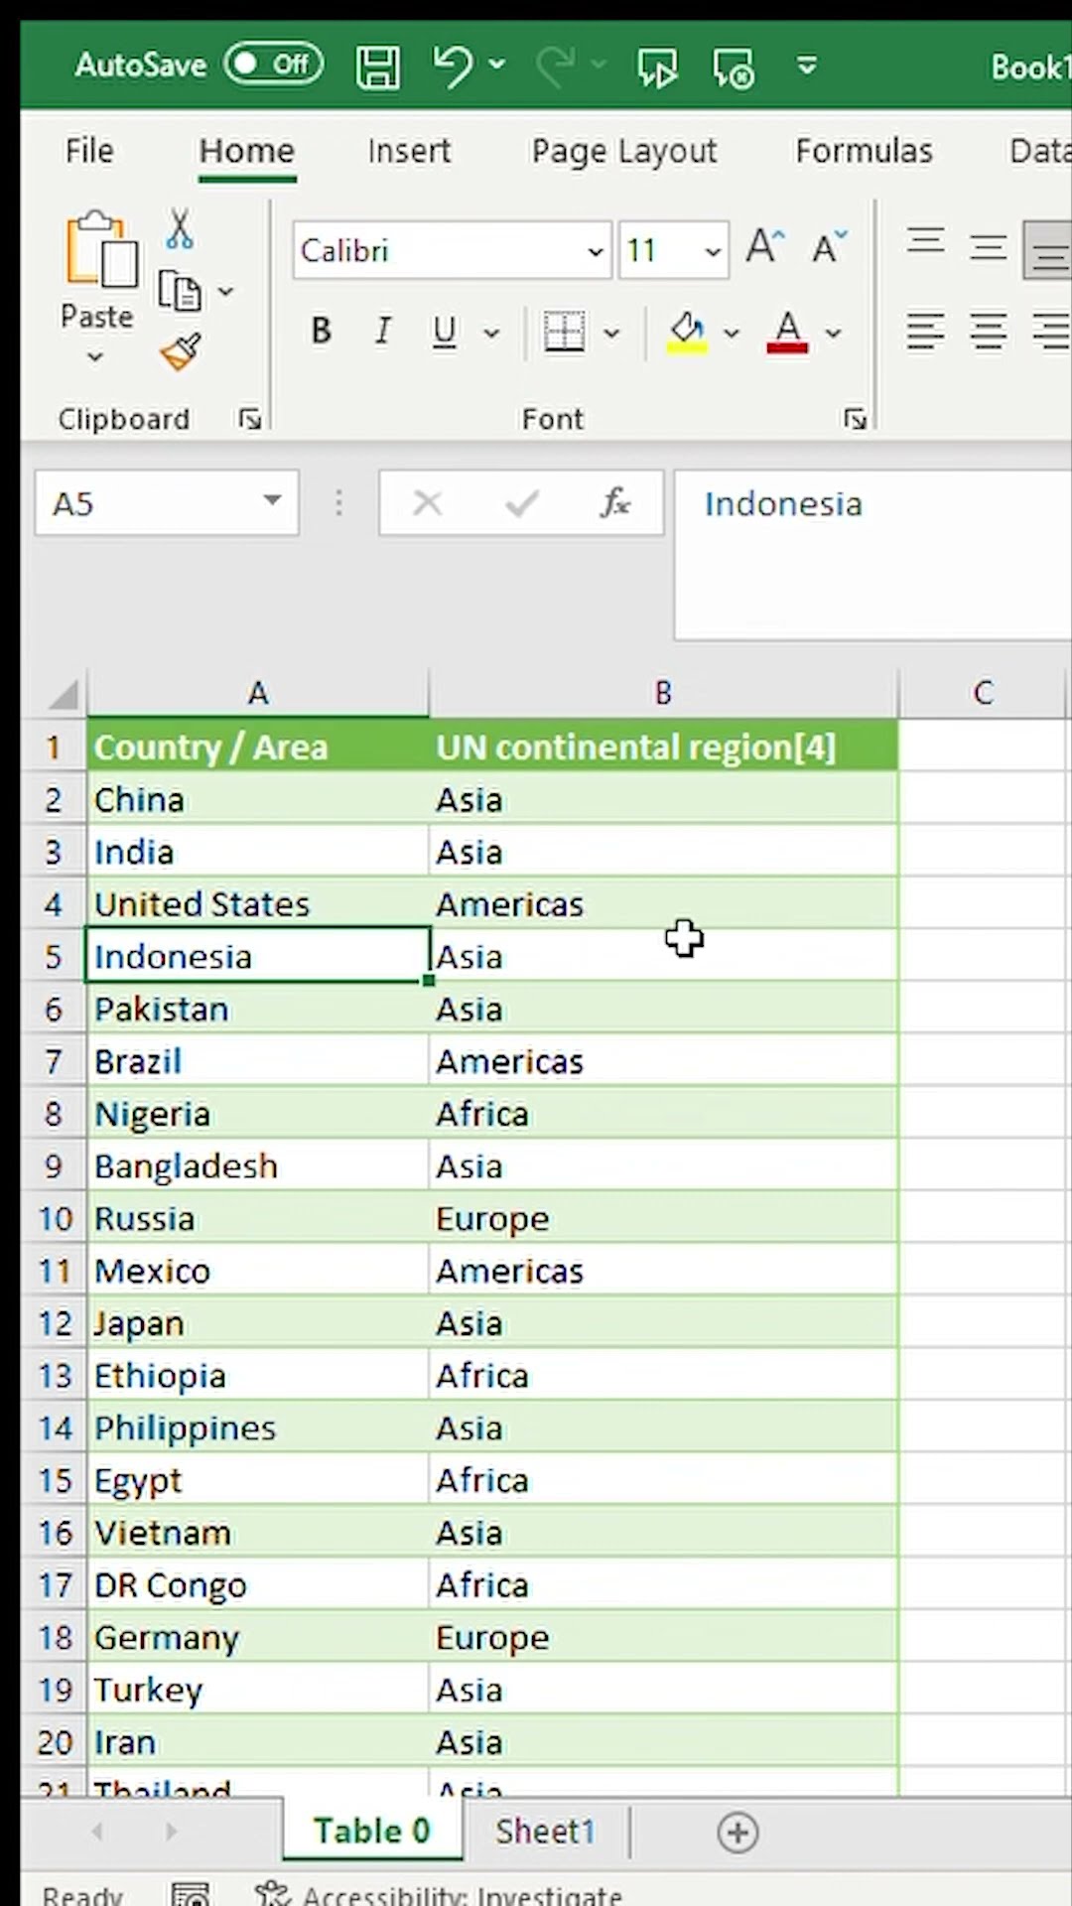Click the Center text alignment icon
Viewport: 1072px width, 1906px height.
click(988, 332)
